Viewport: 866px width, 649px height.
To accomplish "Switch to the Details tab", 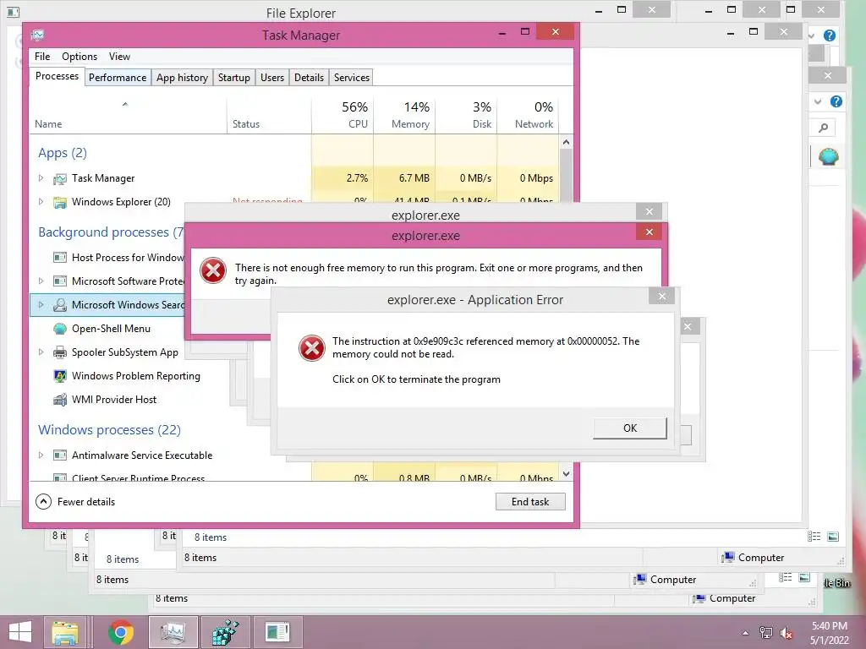I will [x=309, y=77].
